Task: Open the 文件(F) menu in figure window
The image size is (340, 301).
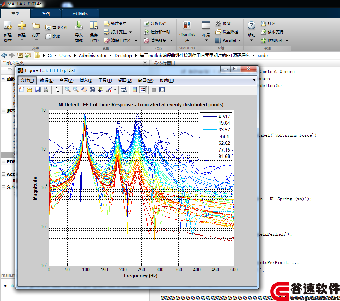Action: [x=27, y=80]
